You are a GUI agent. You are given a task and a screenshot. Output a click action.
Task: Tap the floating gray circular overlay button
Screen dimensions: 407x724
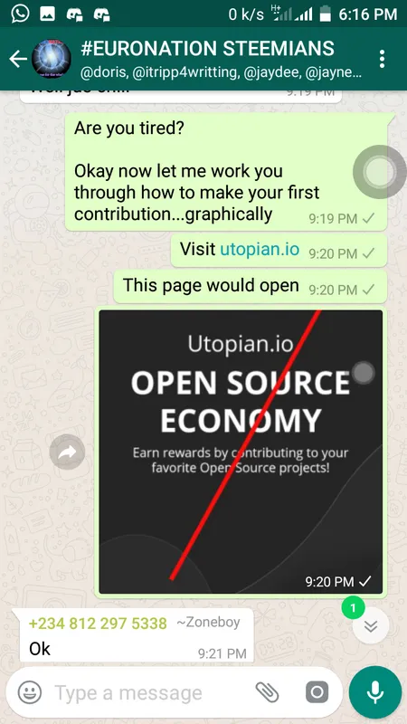(x=380, y=172)
